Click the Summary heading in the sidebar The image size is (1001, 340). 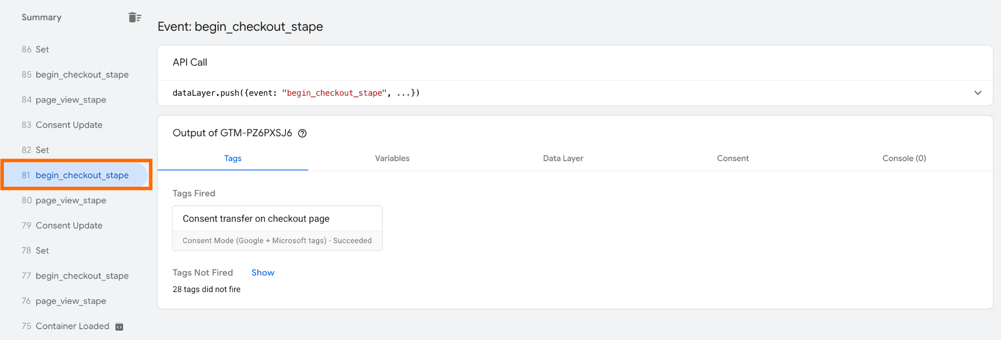[x=42, y=18]
